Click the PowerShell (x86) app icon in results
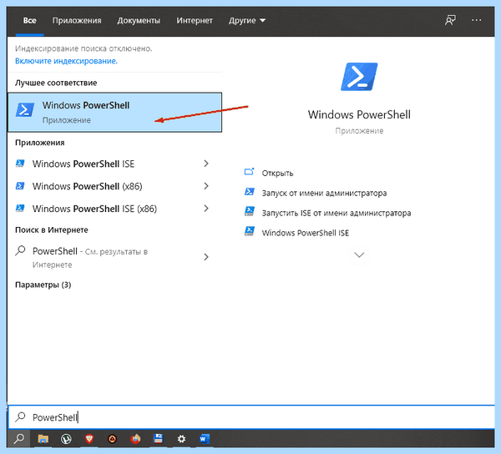The width and height of the screenshot is (501, 454). 20,186
